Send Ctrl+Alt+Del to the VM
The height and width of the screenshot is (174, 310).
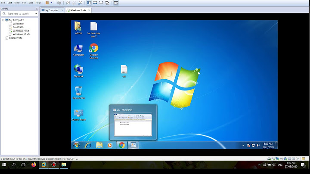pyautogui.click(x=59, y=3)
